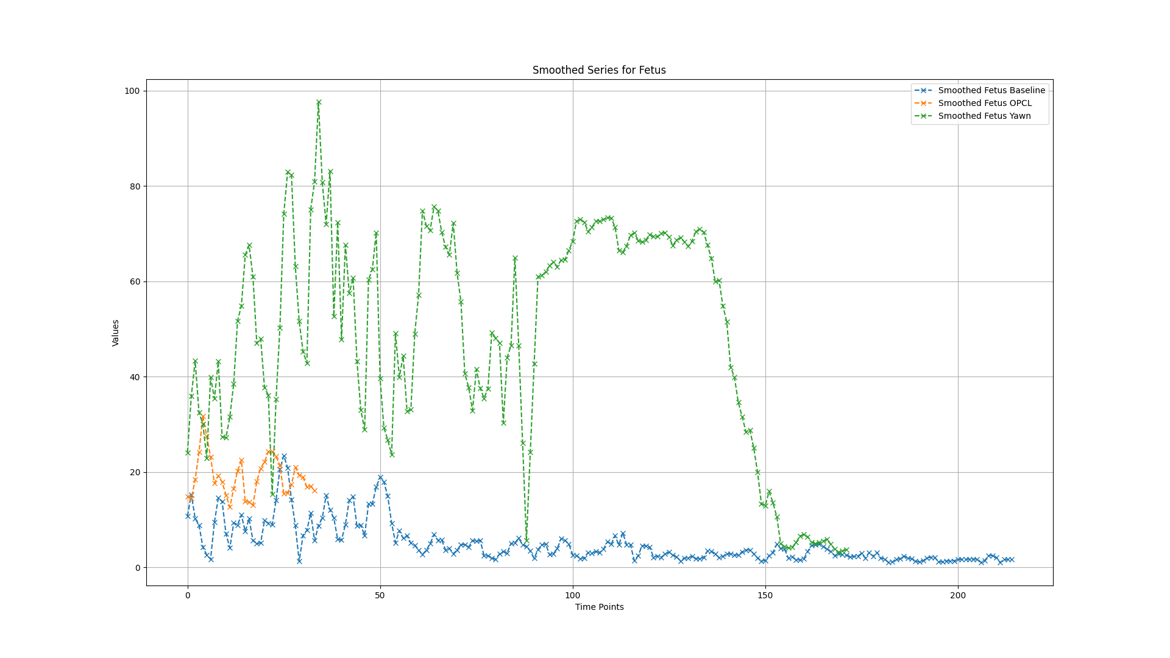Click the x-axis tick label 50
The width and height of the screenshot is (1170, 658).
click(380, 595)
